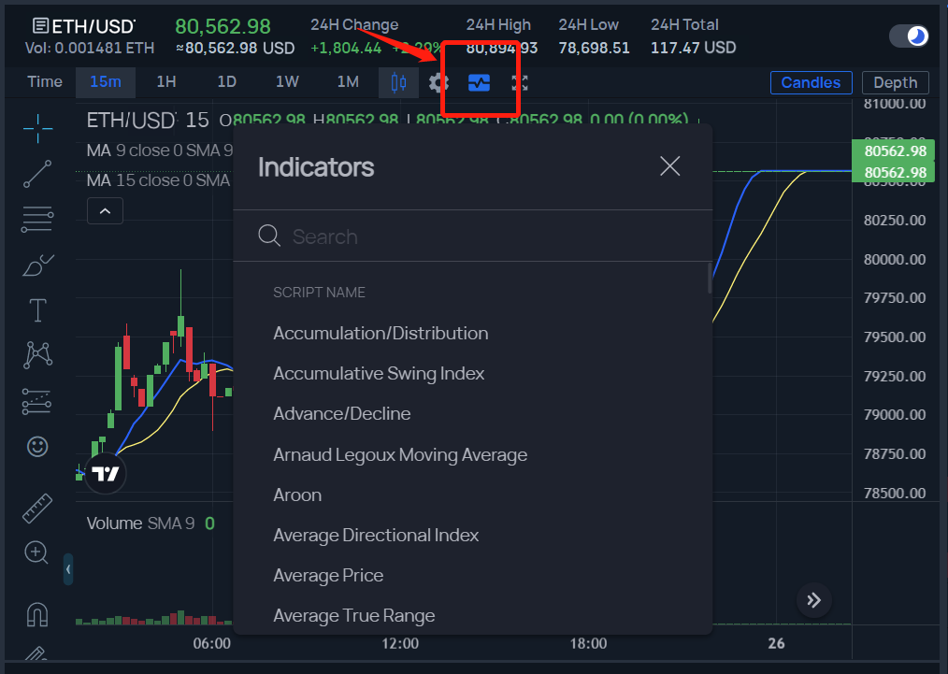Add Advance/Decline indicator

342,413
